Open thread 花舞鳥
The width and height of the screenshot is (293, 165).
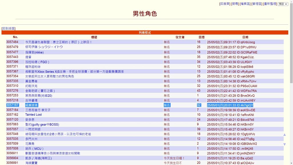coord(30,144)
